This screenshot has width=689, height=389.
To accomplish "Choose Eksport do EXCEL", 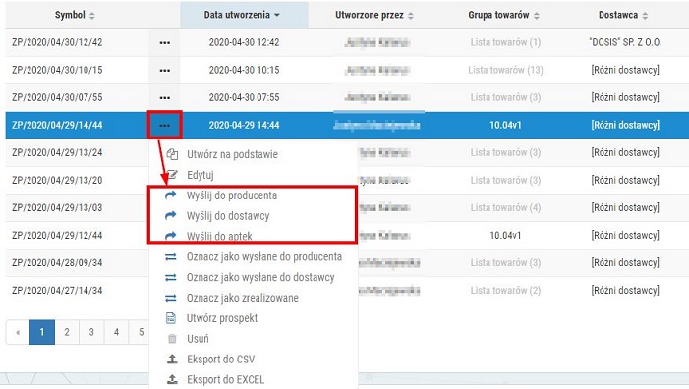I will click(x=225, y=379).
